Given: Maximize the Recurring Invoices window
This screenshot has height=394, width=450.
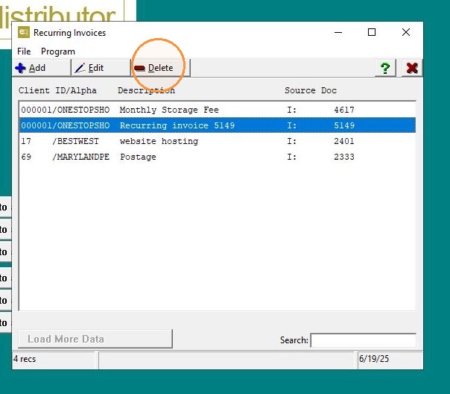Looking at the screenshot, I should [x=372, y=32].
